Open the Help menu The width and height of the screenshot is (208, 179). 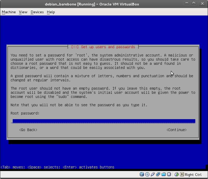click(x=51, y=12)
